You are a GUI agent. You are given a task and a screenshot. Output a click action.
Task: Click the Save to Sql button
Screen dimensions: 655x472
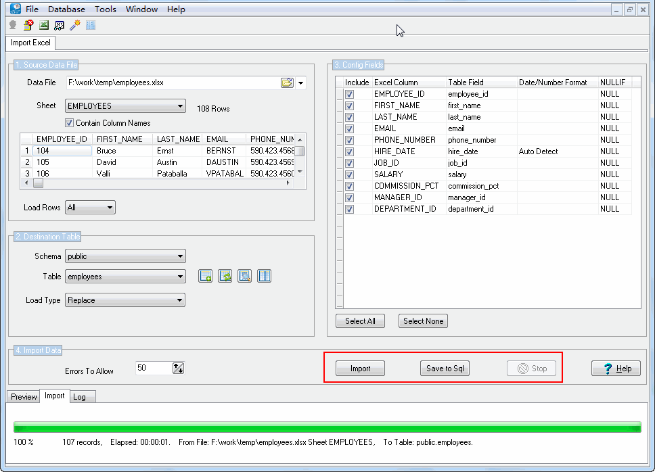point(445,369)
